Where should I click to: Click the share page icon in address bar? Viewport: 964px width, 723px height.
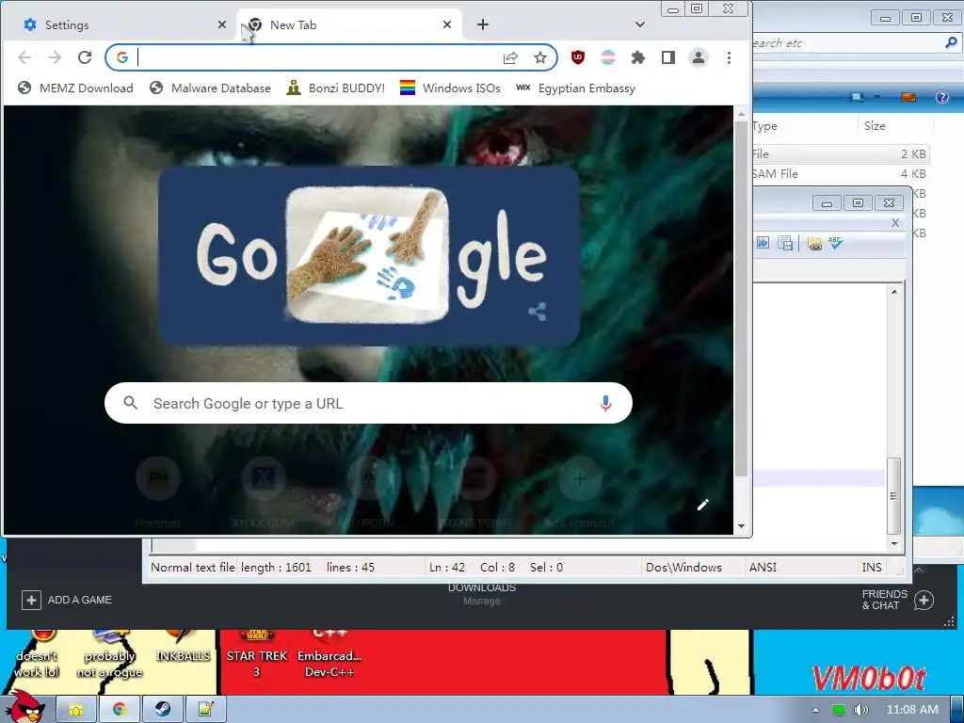pos(510,57)
